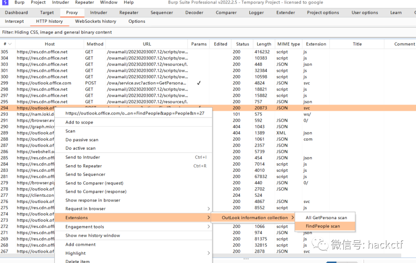Sort table by Length column header
Screen dimensions: 416x263
pos(264,44)
